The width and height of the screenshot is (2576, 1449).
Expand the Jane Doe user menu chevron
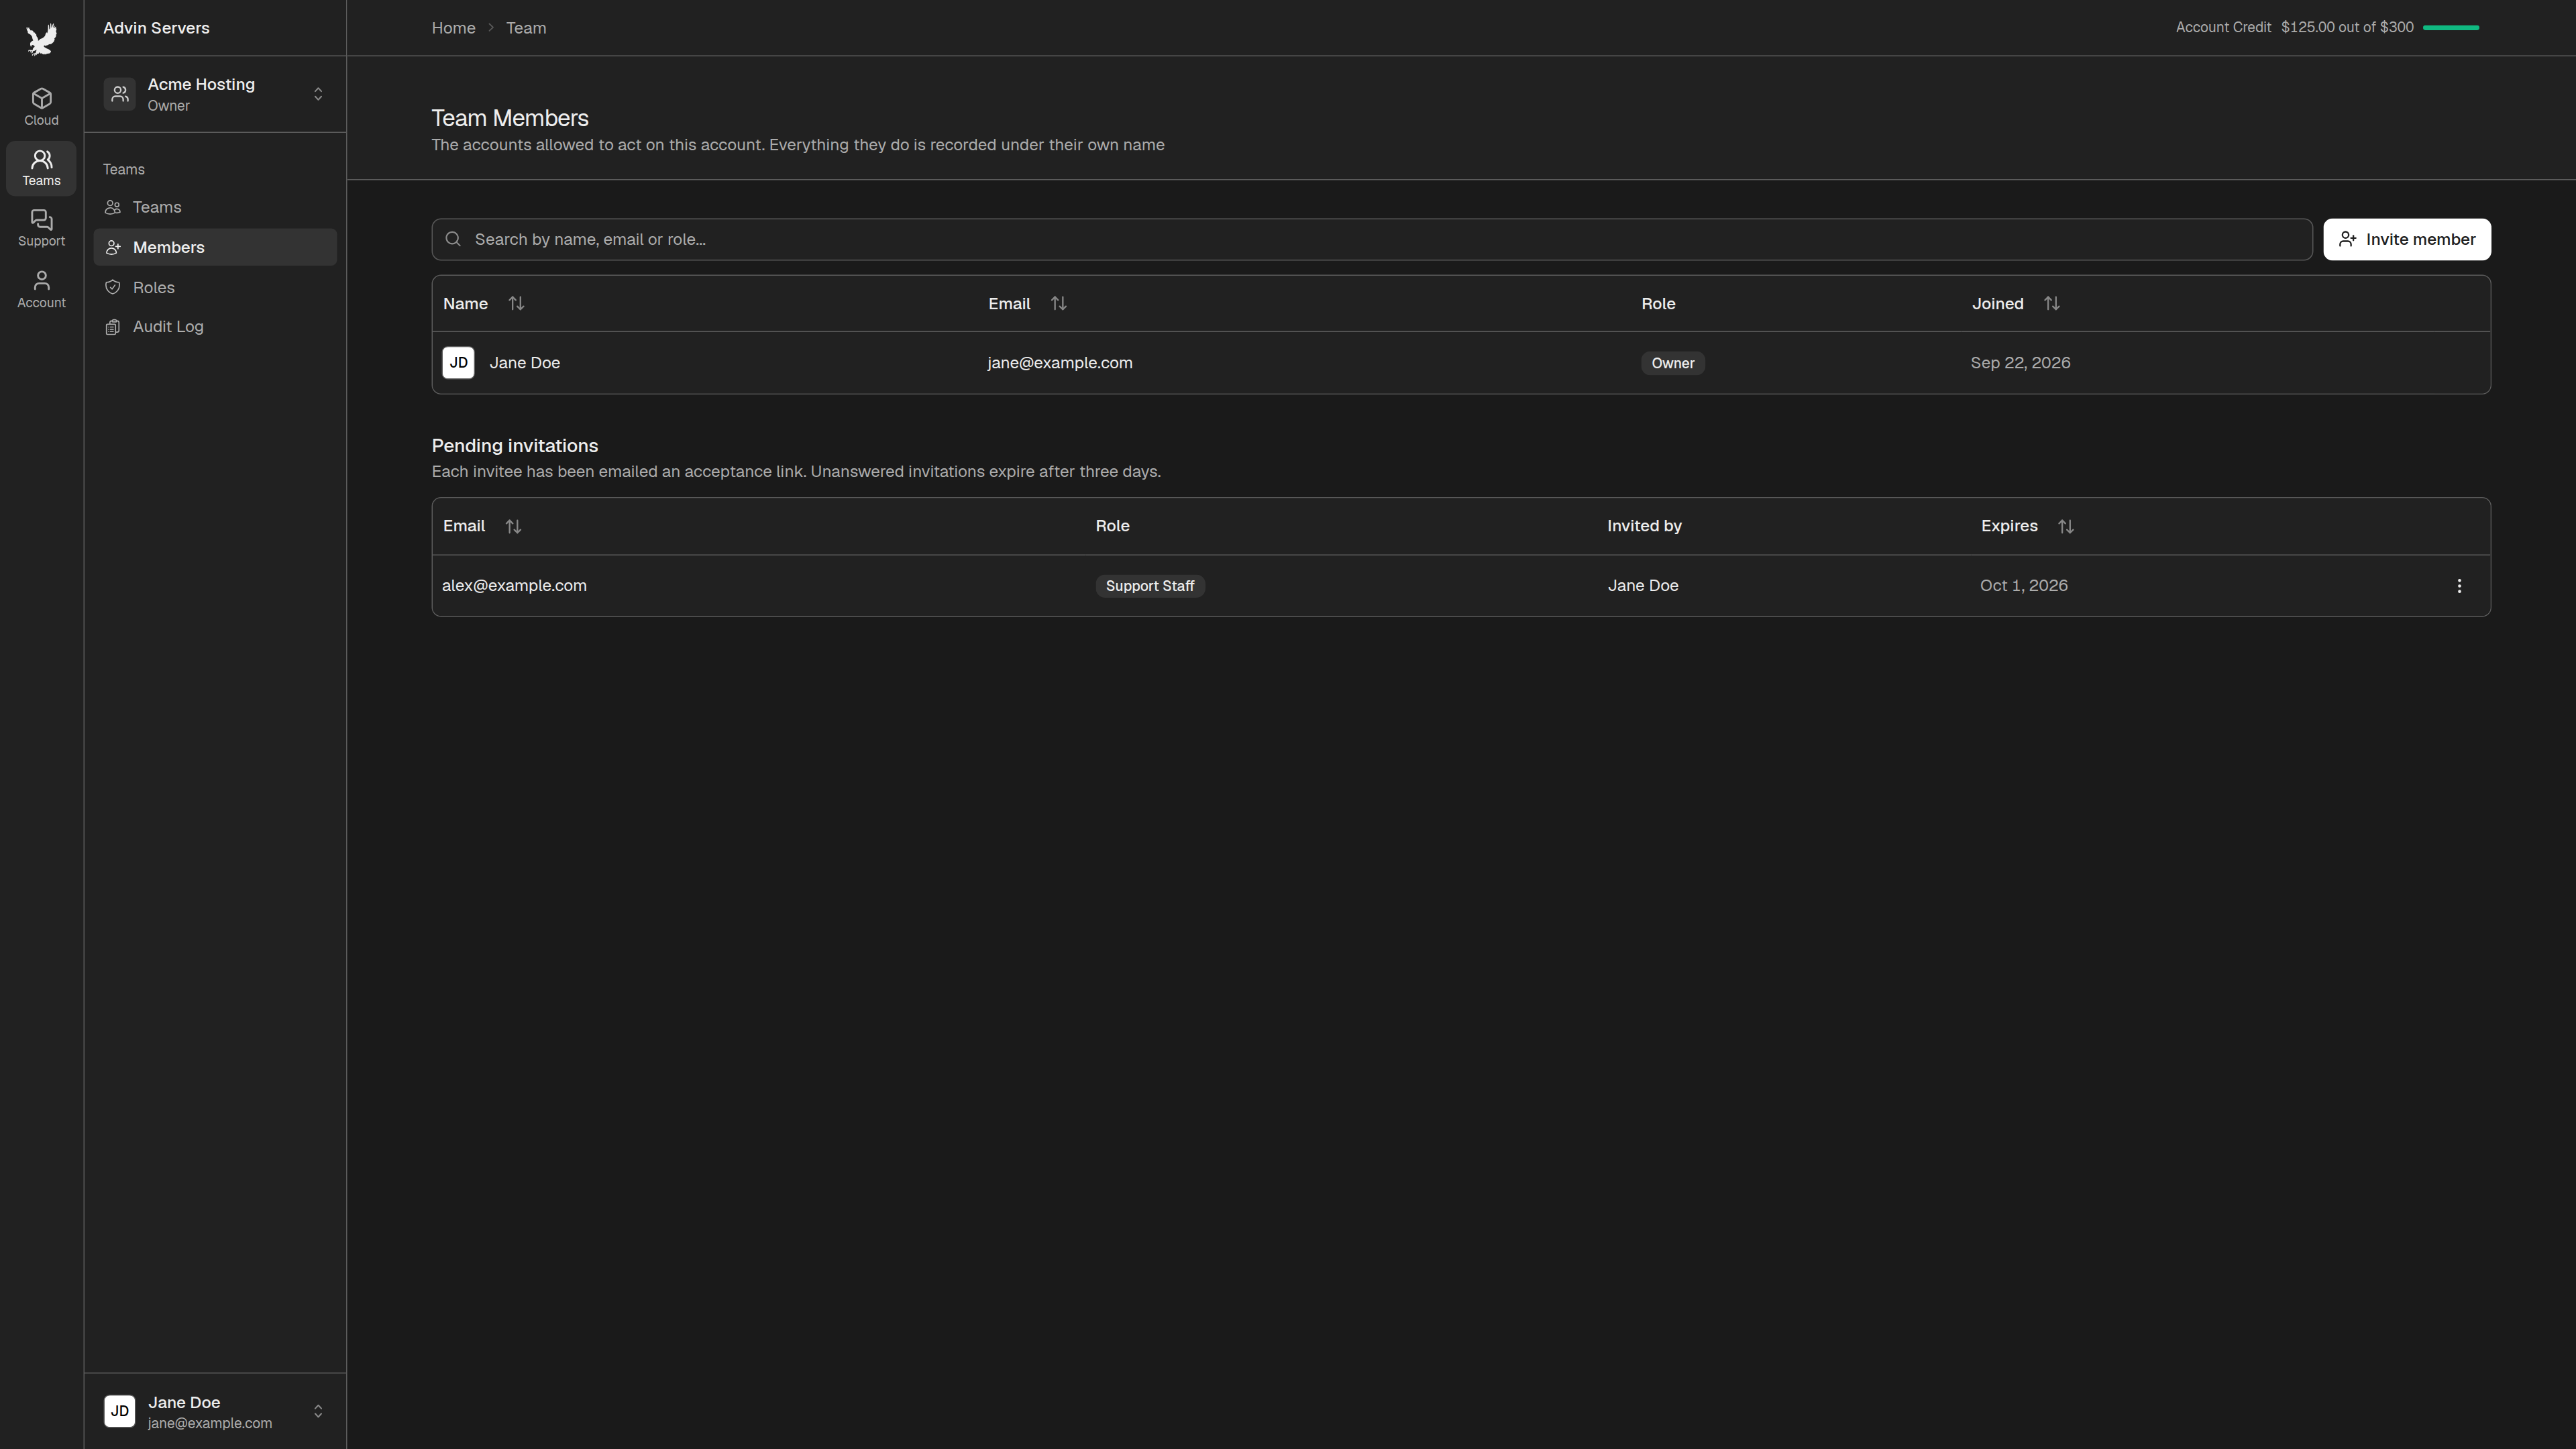318,1411
